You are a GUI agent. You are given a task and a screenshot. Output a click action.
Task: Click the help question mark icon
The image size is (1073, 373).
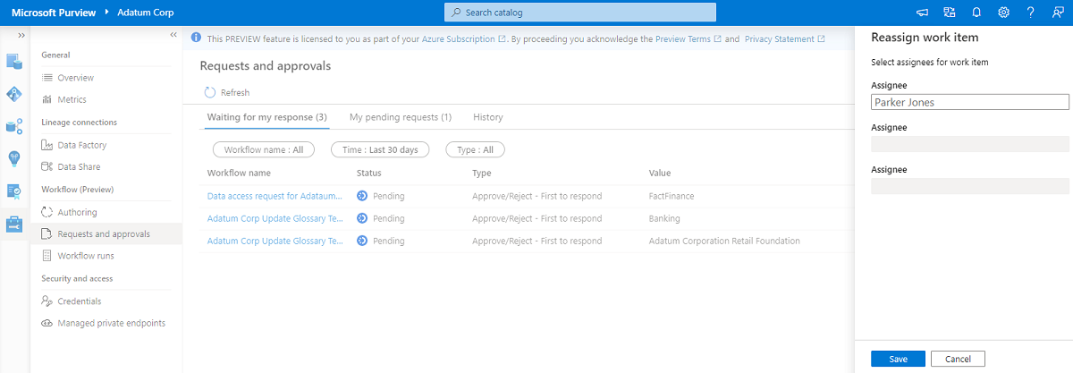tap(1031, 13)
